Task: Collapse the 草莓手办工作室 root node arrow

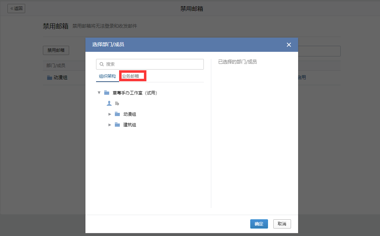Action: click(99, 93)
